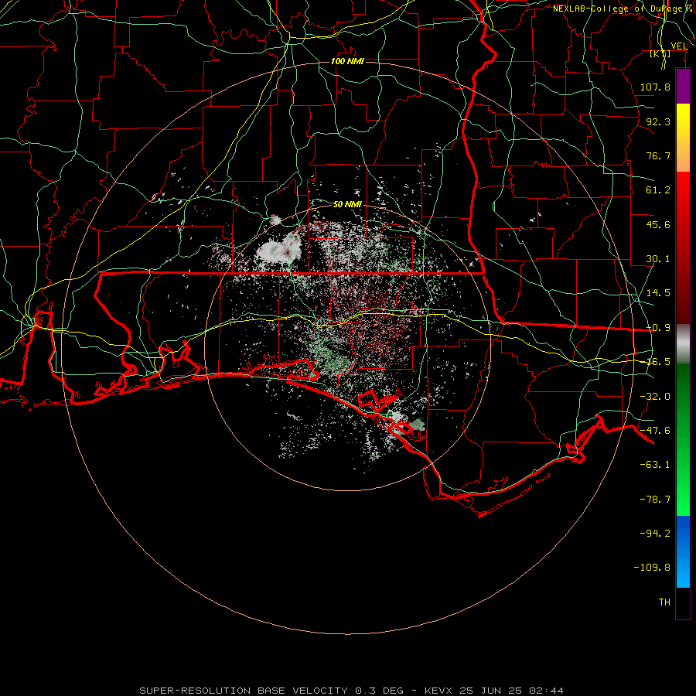
Task: Click the large gray echo blob below the 50 NMI ring
Action: [x=278, y=250]
